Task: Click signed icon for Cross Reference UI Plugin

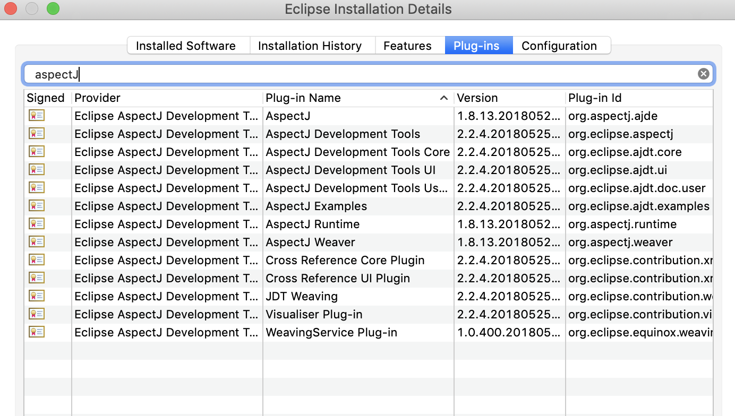Action: coord(37,278)
